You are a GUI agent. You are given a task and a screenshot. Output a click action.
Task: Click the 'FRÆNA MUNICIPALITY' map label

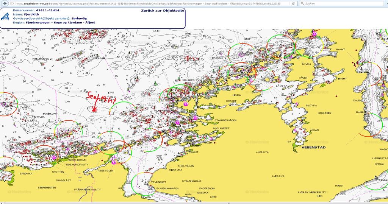tap(87, 189)
